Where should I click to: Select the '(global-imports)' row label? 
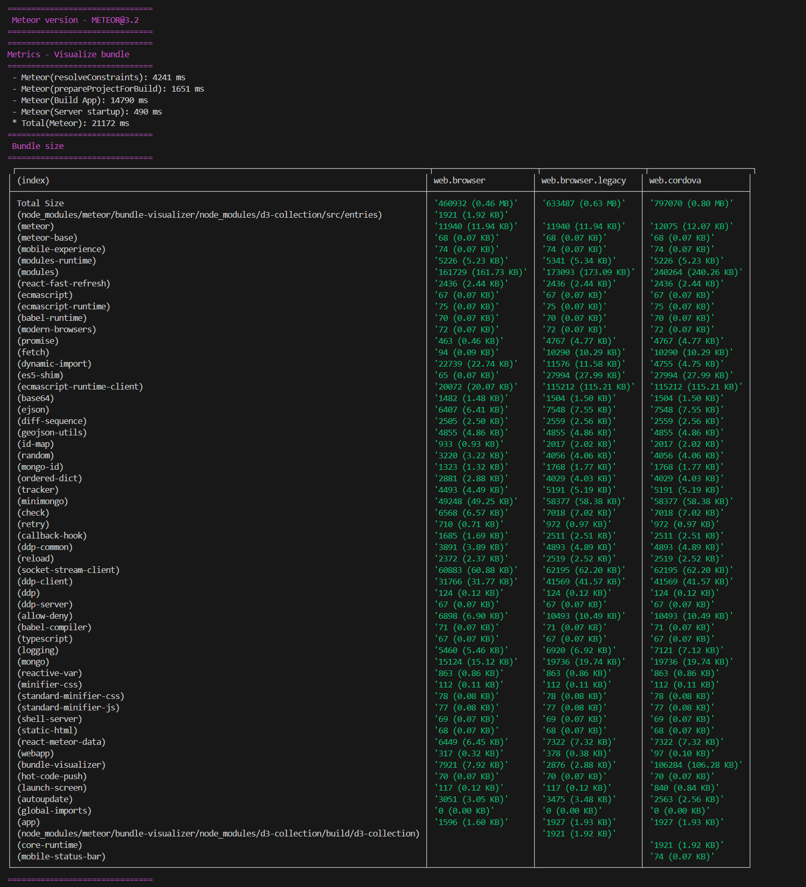(x=54, y=810)
